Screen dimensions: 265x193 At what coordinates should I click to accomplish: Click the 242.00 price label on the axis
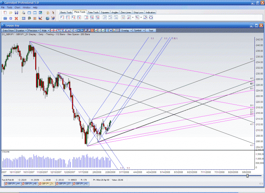[259, 39]
